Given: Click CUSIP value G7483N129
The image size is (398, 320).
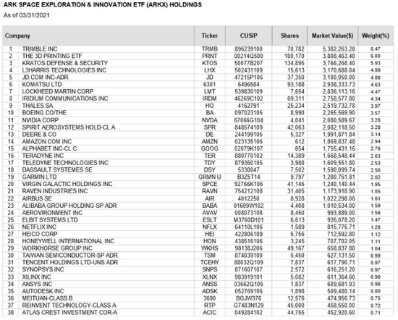Looking at the screenshot, I should tap(248, 306).
